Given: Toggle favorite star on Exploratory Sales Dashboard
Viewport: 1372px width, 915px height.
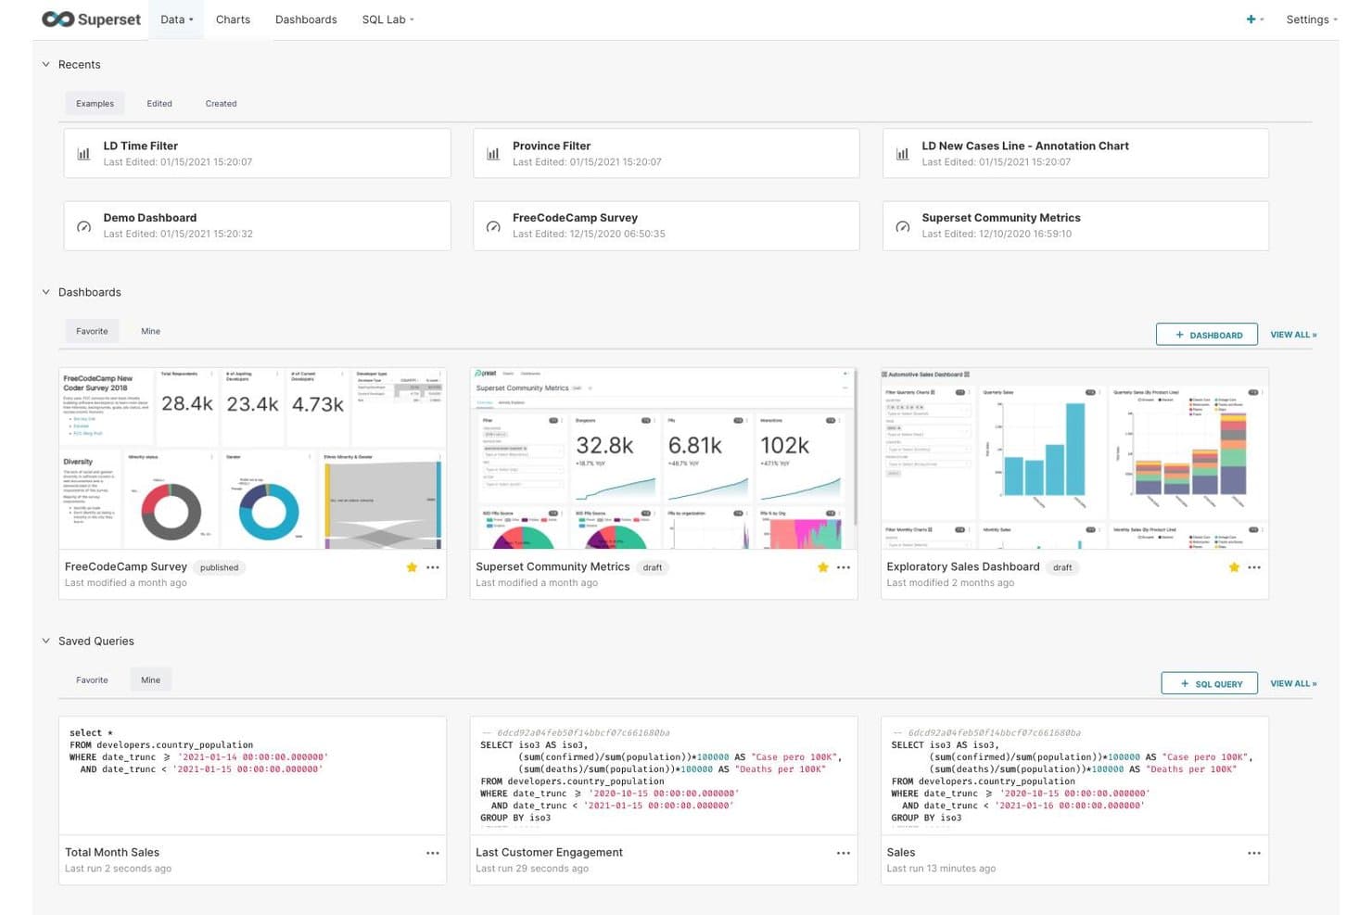Looking at the screenshot, I should pyautogui.click(x=1234, y=567).
